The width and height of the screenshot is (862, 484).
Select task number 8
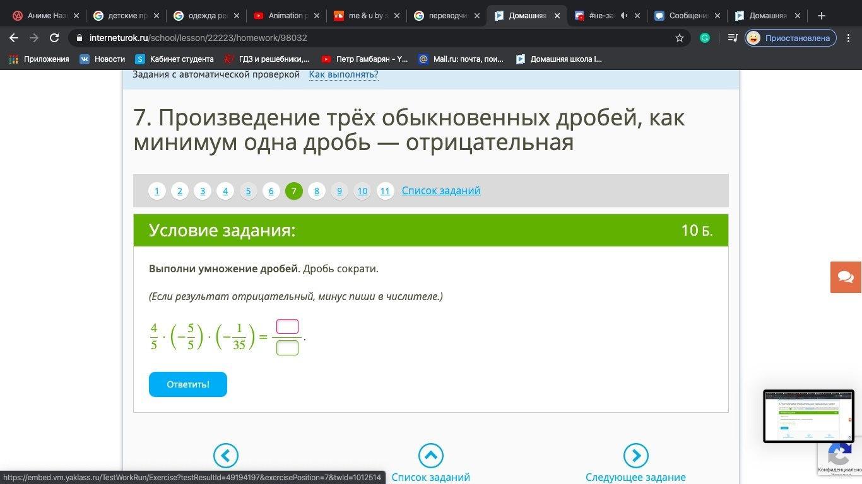click(x=317, y=191)
